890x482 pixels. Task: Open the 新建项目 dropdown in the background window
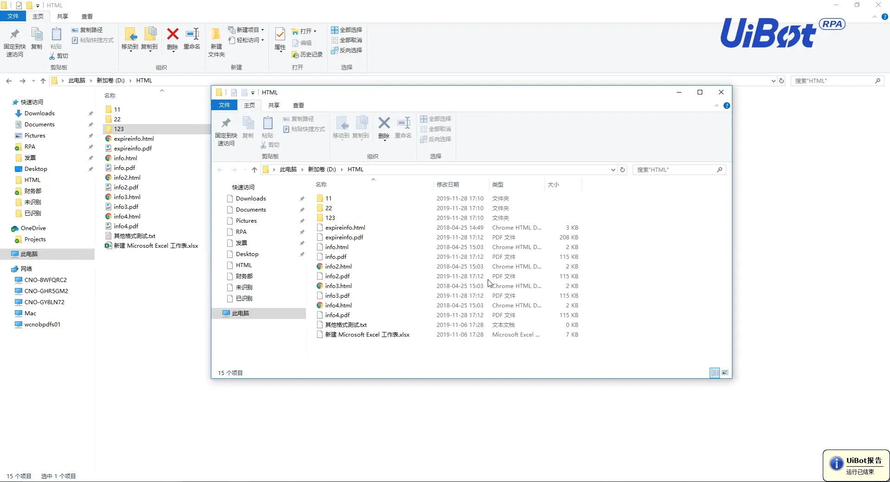[x=246, y=30]
